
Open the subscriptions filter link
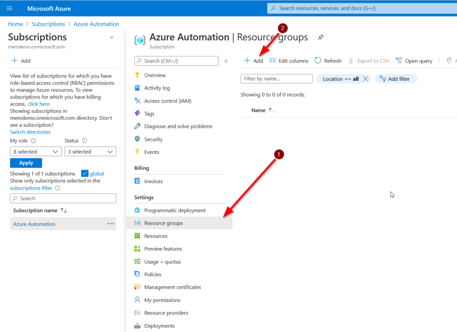pyautogui.click(x=31, y=188)
